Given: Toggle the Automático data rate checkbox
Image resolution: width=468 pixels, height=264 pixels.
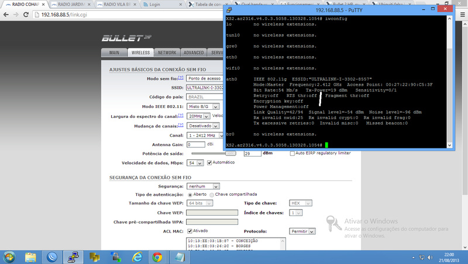Looking at the screenshot, I should pos(209,163).
